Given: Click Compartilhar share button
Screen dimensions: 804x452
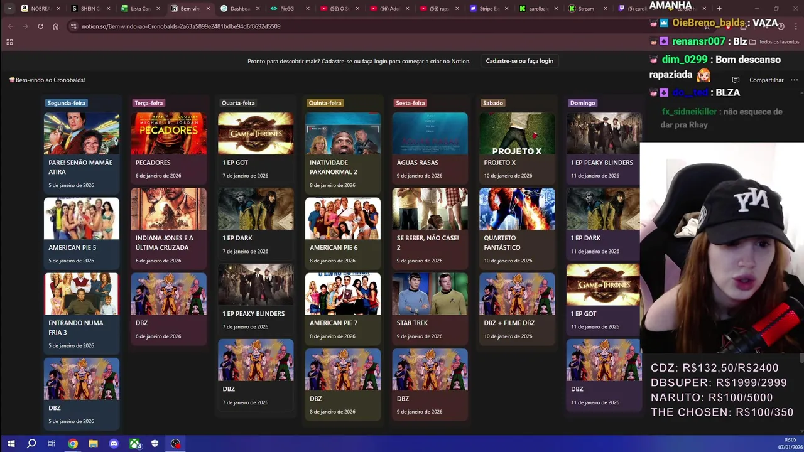Looking at the screenshot, I should click(766, 80).
